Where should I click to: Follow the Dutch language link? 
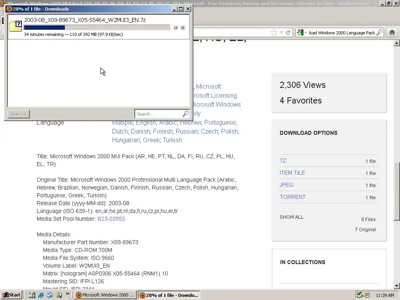tap(120, 131)
